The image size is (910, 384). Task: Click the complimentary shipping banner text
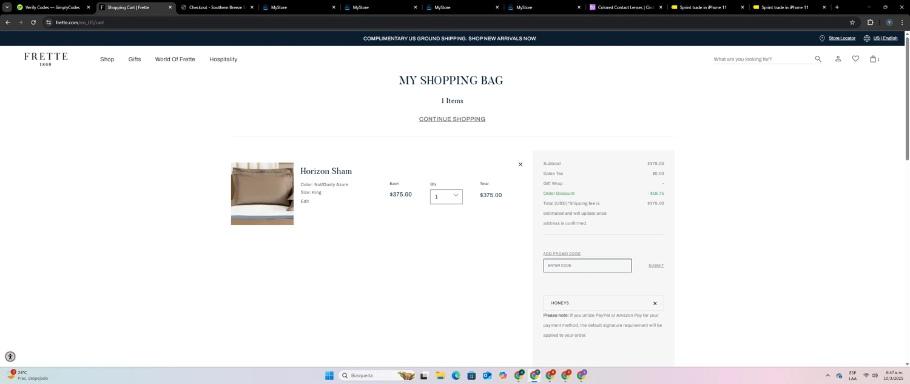tap(450, 38)
